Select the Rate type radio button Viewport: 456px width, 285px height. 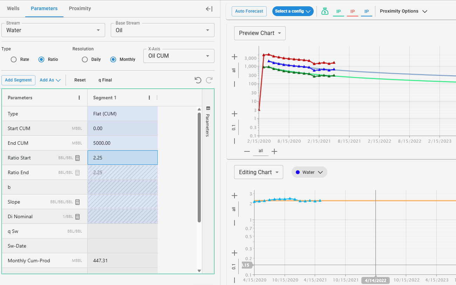pyautogui.click(x=14, y=59)
